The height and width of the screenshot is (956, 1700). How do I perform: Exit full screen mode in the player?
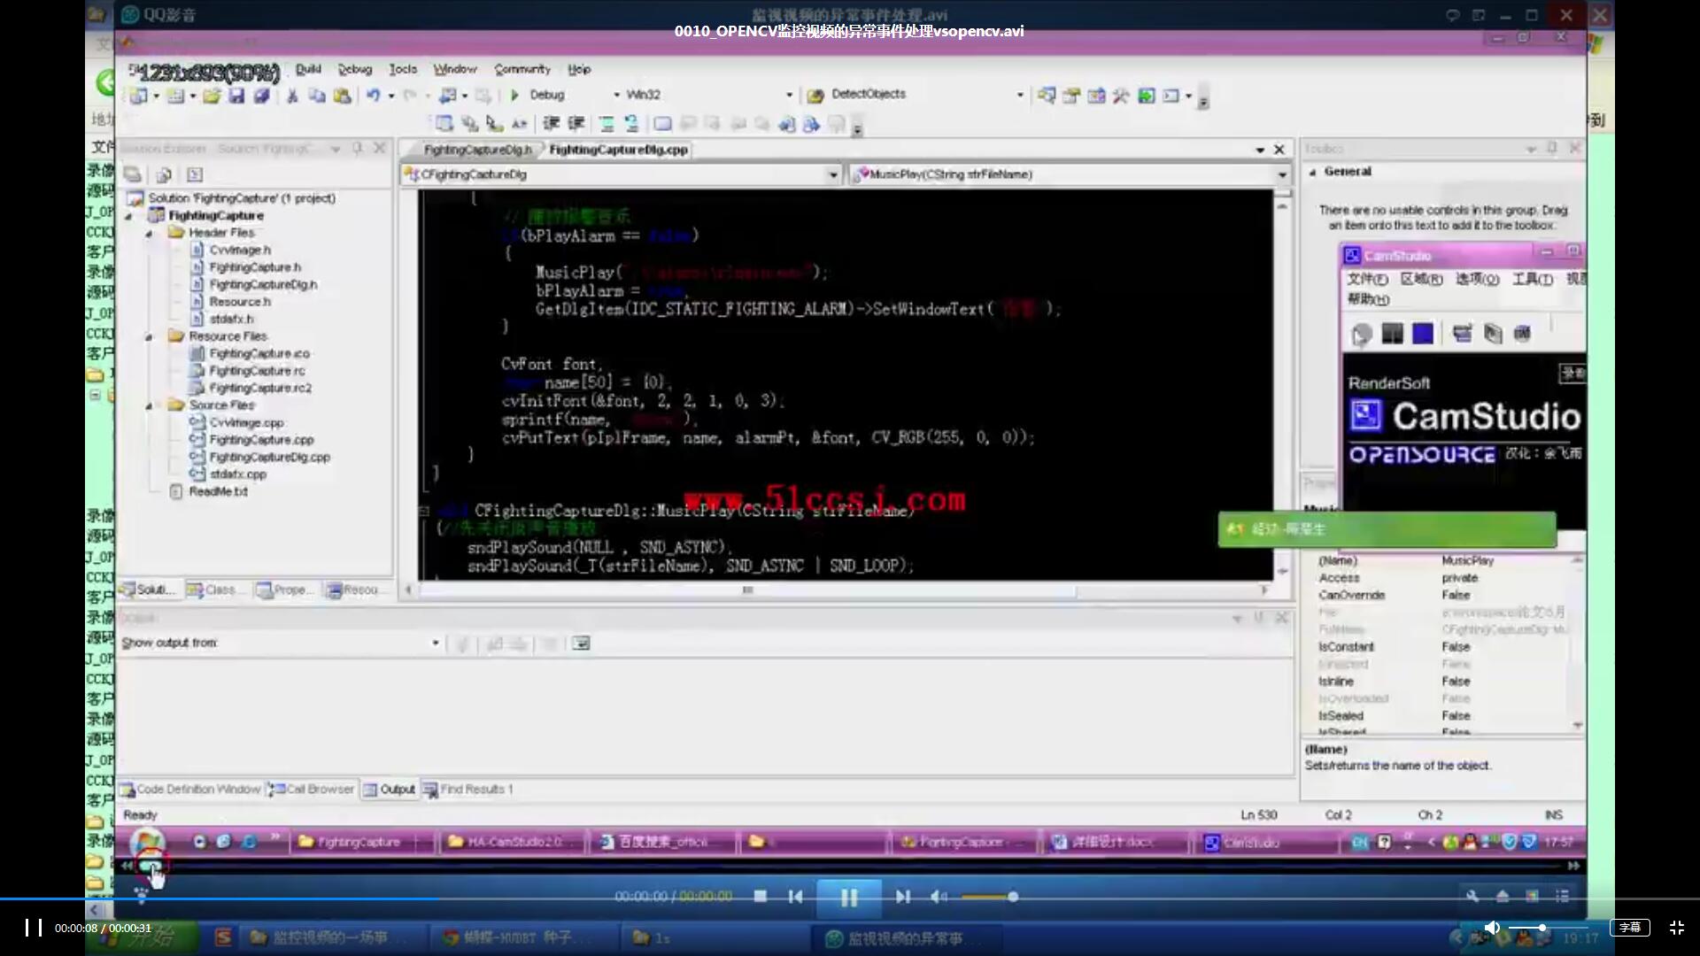tap(1677, 927)
